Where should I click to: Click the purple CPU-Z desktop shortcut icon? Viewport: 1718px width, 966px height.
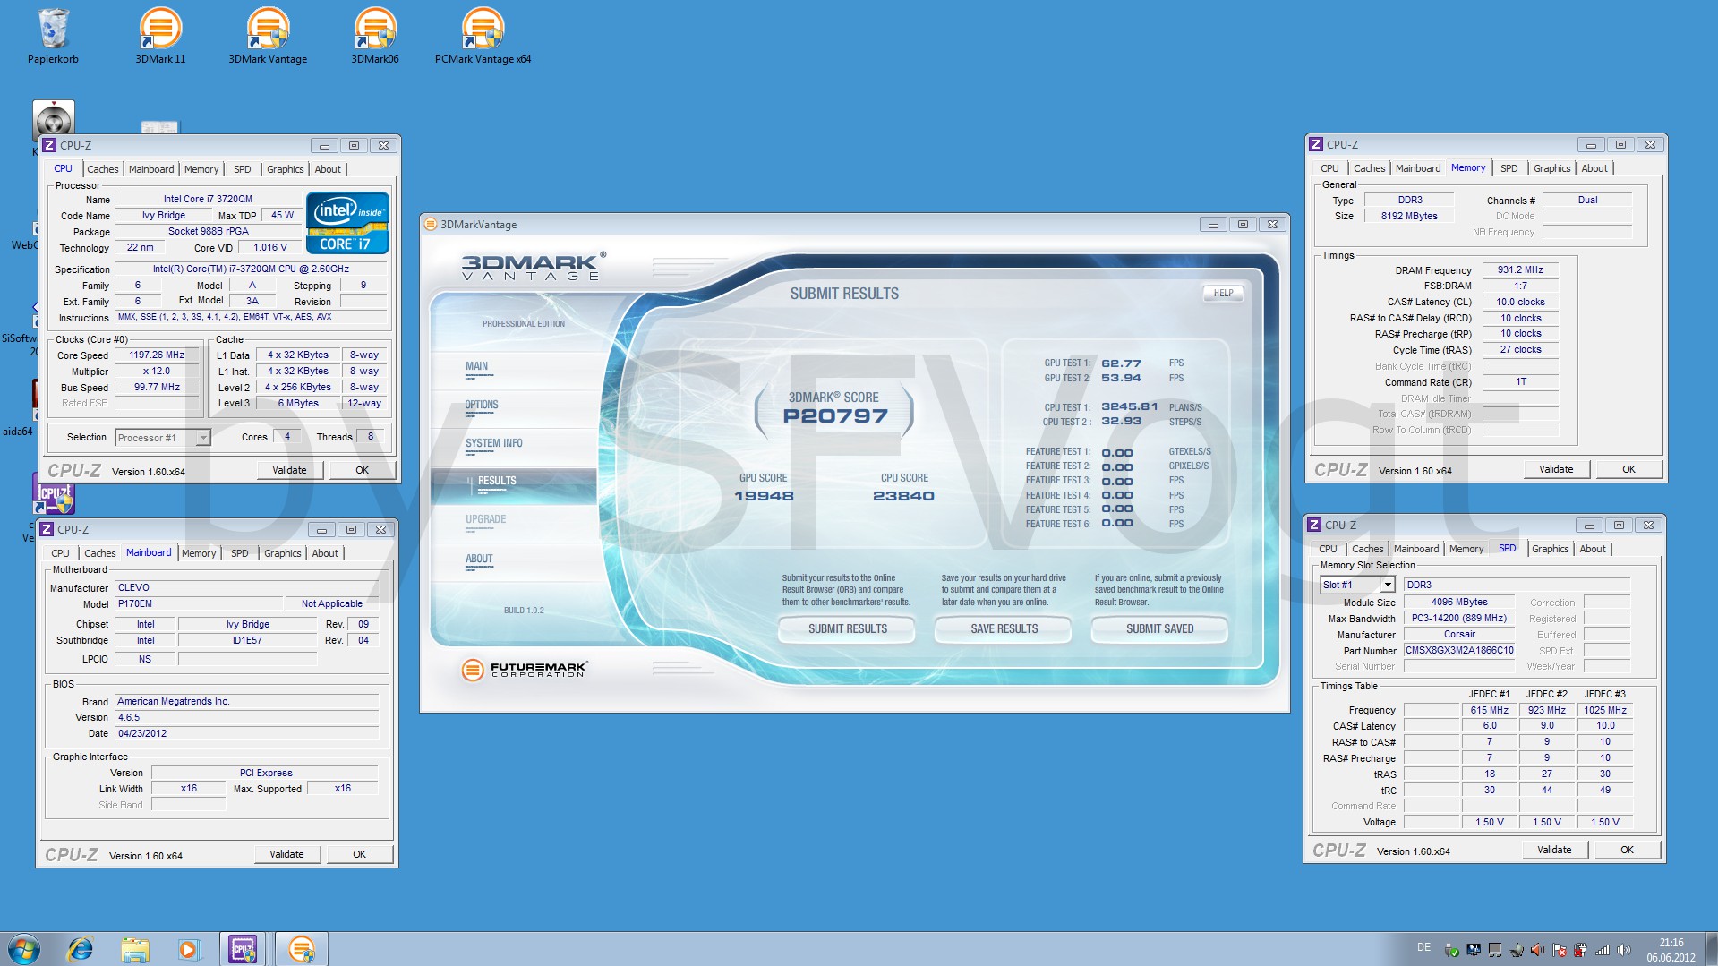tap(54, 493)
